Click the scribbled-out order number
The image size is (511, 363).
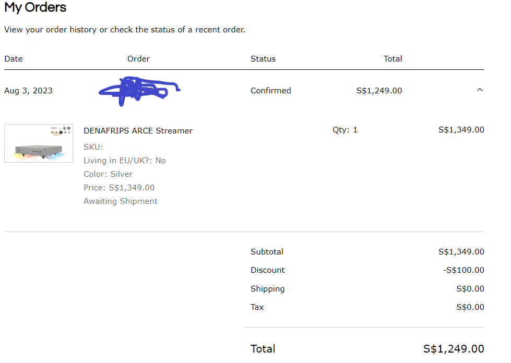(x=139, y=91)
